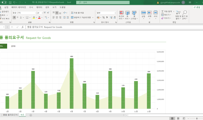Viewport: 203px width, 120px height.
Task: Open Clear options (지우기)
Action: [x=166, y=18]
